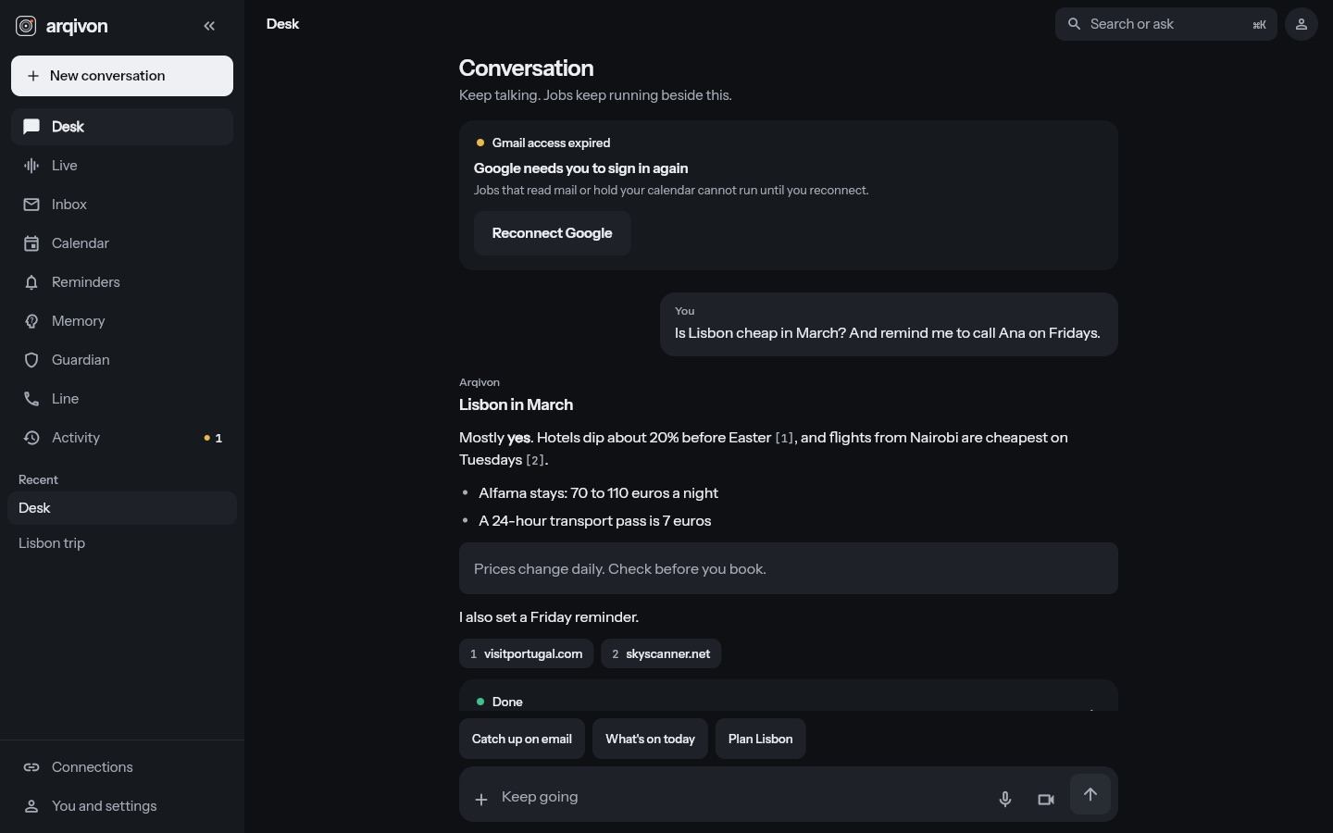Select the phone icon for Line
The width and height of the screenshot is (1333, 833).
[31, 399]
